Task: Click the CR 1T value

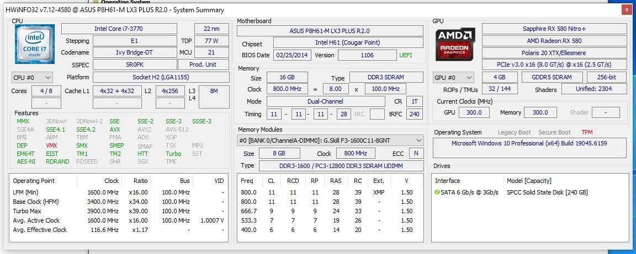Action: [415, 102]
